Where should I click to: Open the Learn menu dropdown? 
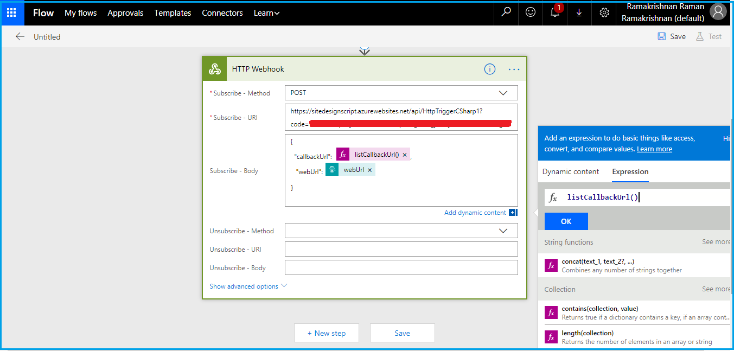point(266,12)
